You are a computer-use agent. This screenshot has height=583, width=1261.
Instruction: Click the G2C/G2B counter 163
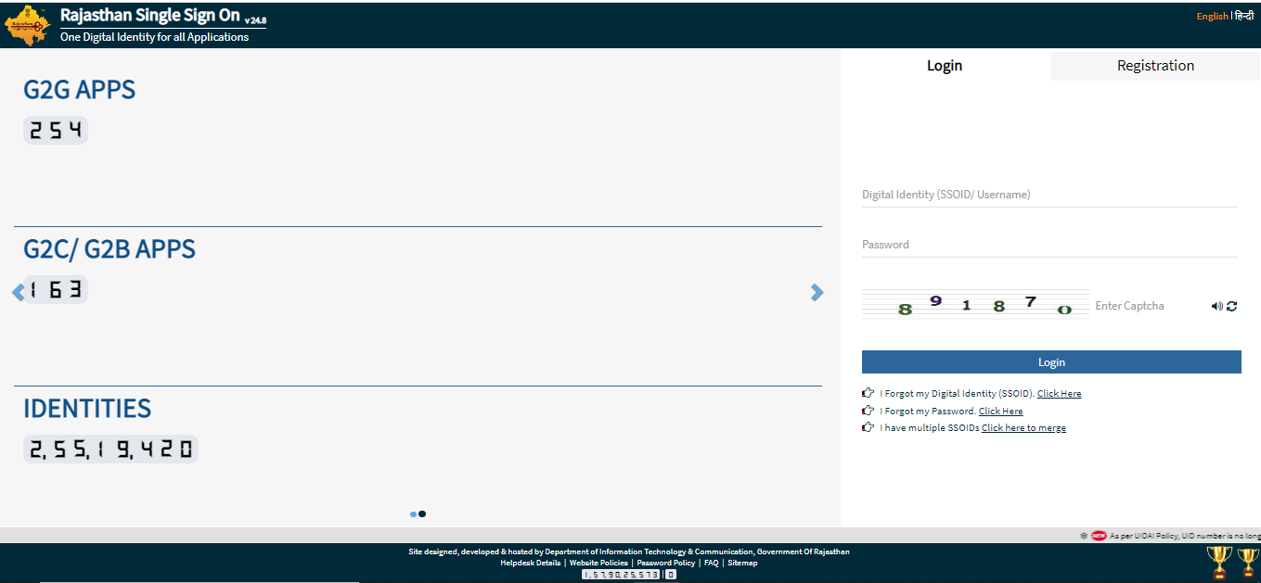(x=56, y=290)
